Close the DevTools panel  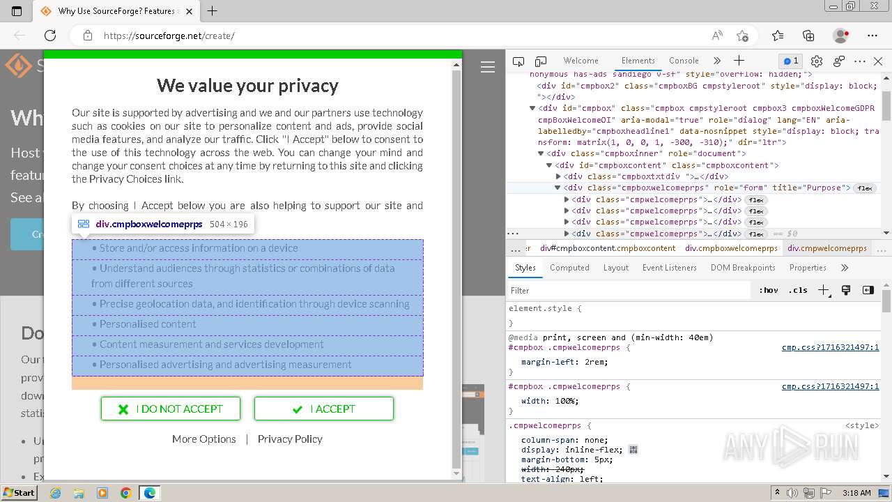click(x=878, y=61)
